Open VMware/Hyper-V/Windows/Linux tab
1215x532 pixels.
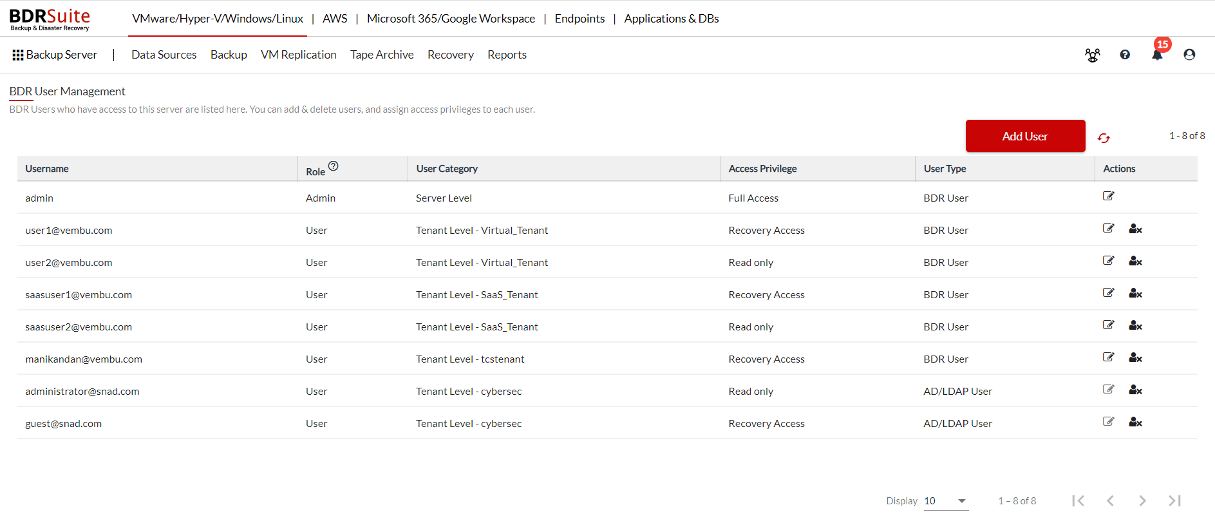[x=218, y=19]
